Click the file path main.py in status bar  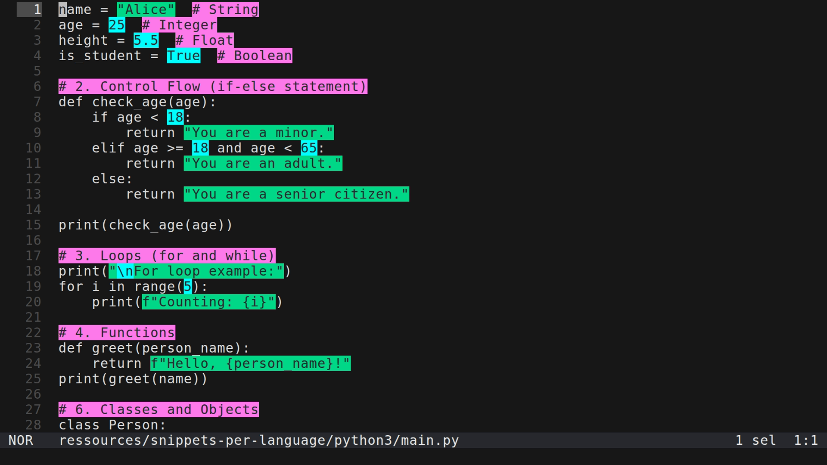pyautogui.click(x=258, y=440)
